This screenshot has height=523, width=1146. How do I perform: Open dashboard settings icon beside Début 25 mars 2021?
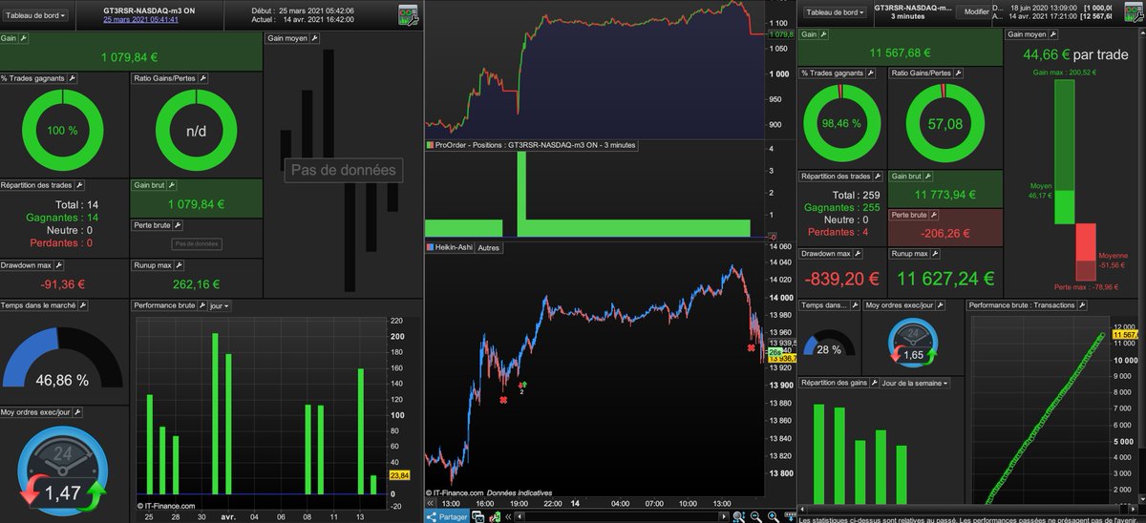(x=408, y=13)
